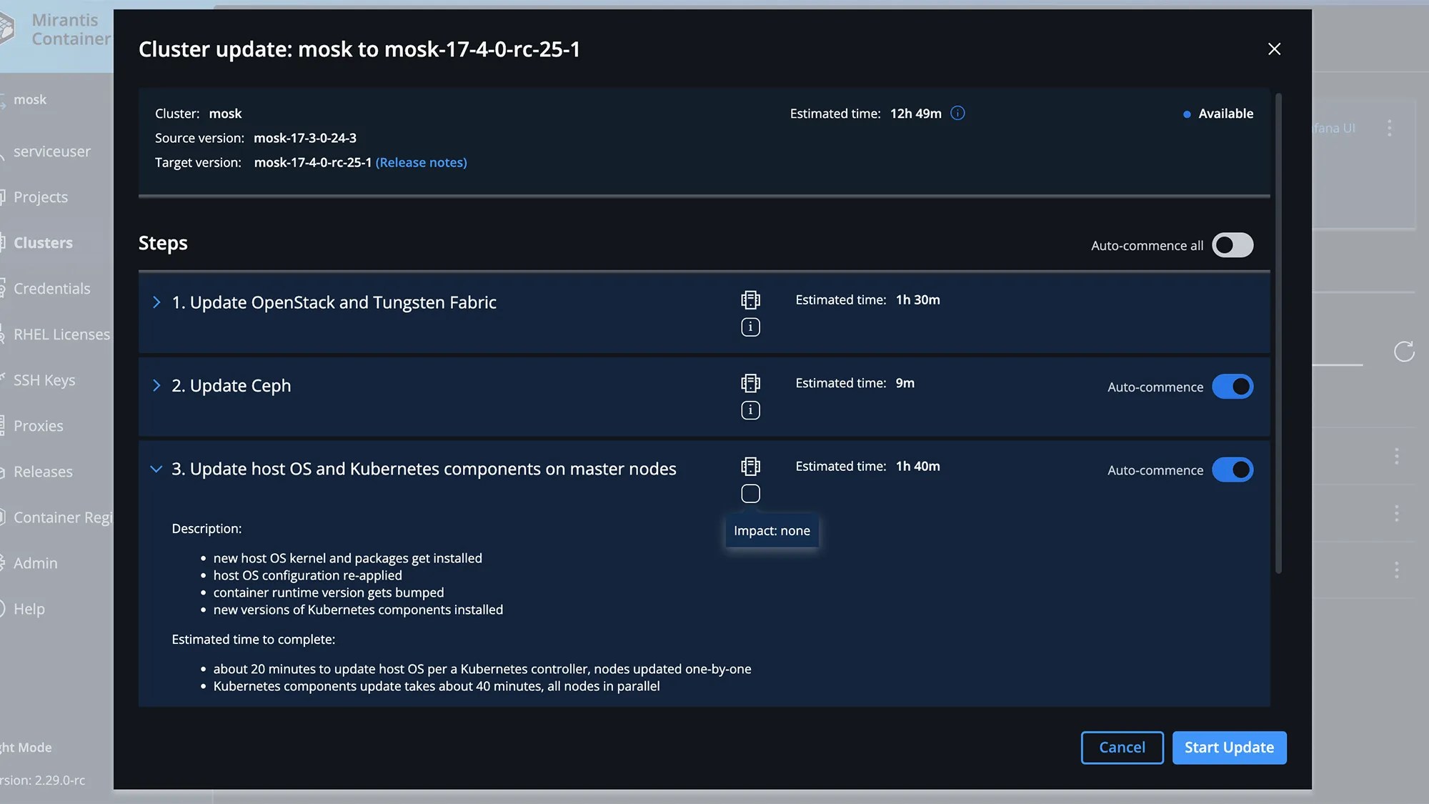1429x804 pixels.
Task: Enable the Auto-commence all toggle
Action: [1233, 245]
